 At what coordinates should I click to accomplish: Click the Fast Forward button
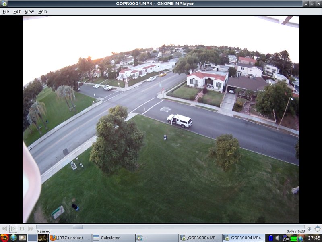tap(31, 229)
